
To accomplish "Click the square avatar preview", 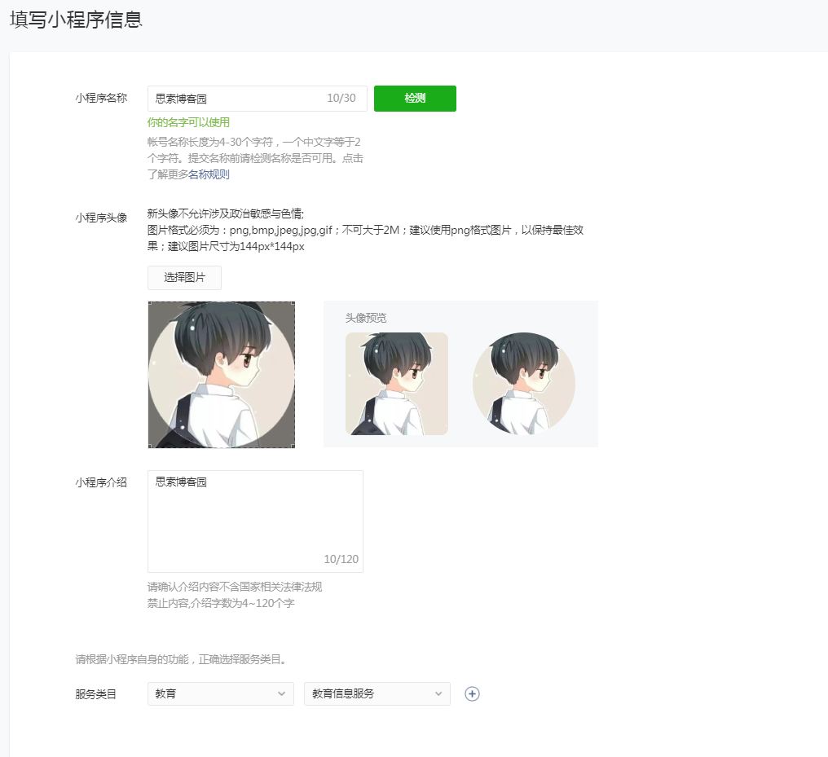I will (397, 384).
